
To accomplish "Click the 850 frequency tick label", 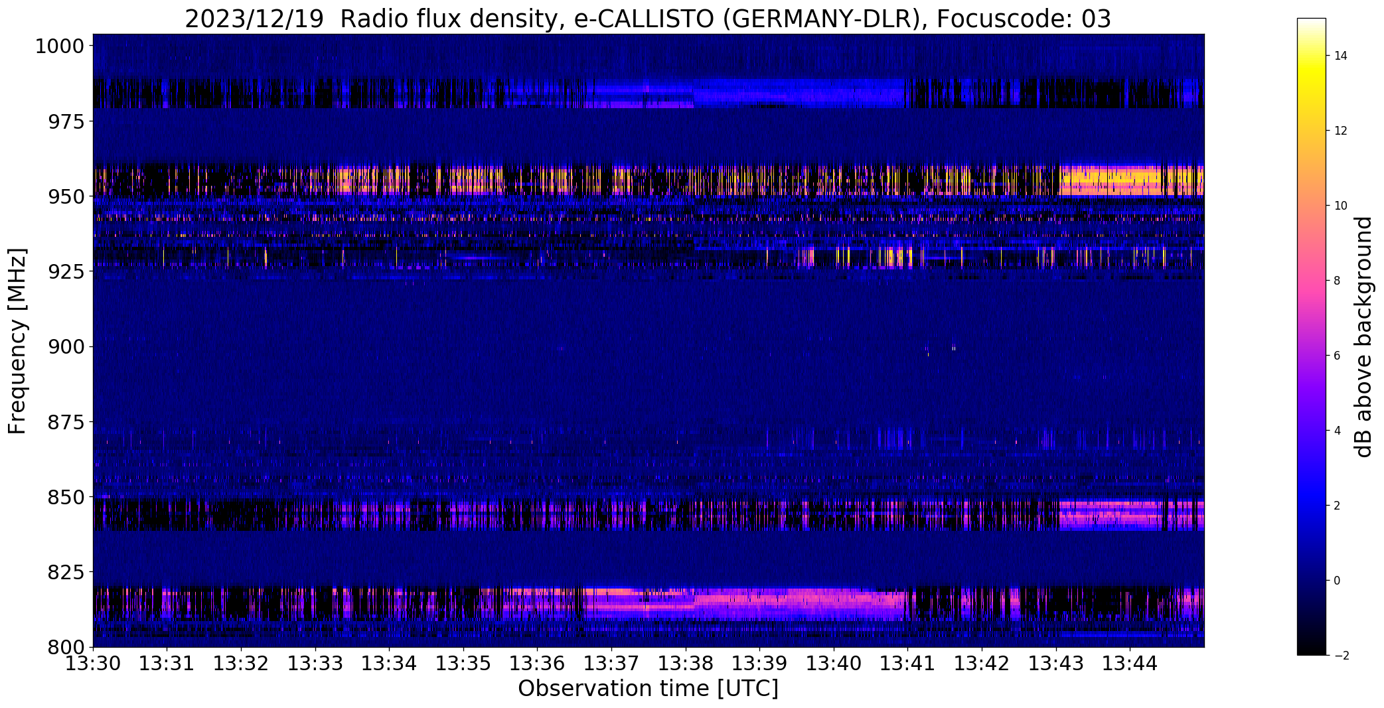I will click(x=66, y=496).
